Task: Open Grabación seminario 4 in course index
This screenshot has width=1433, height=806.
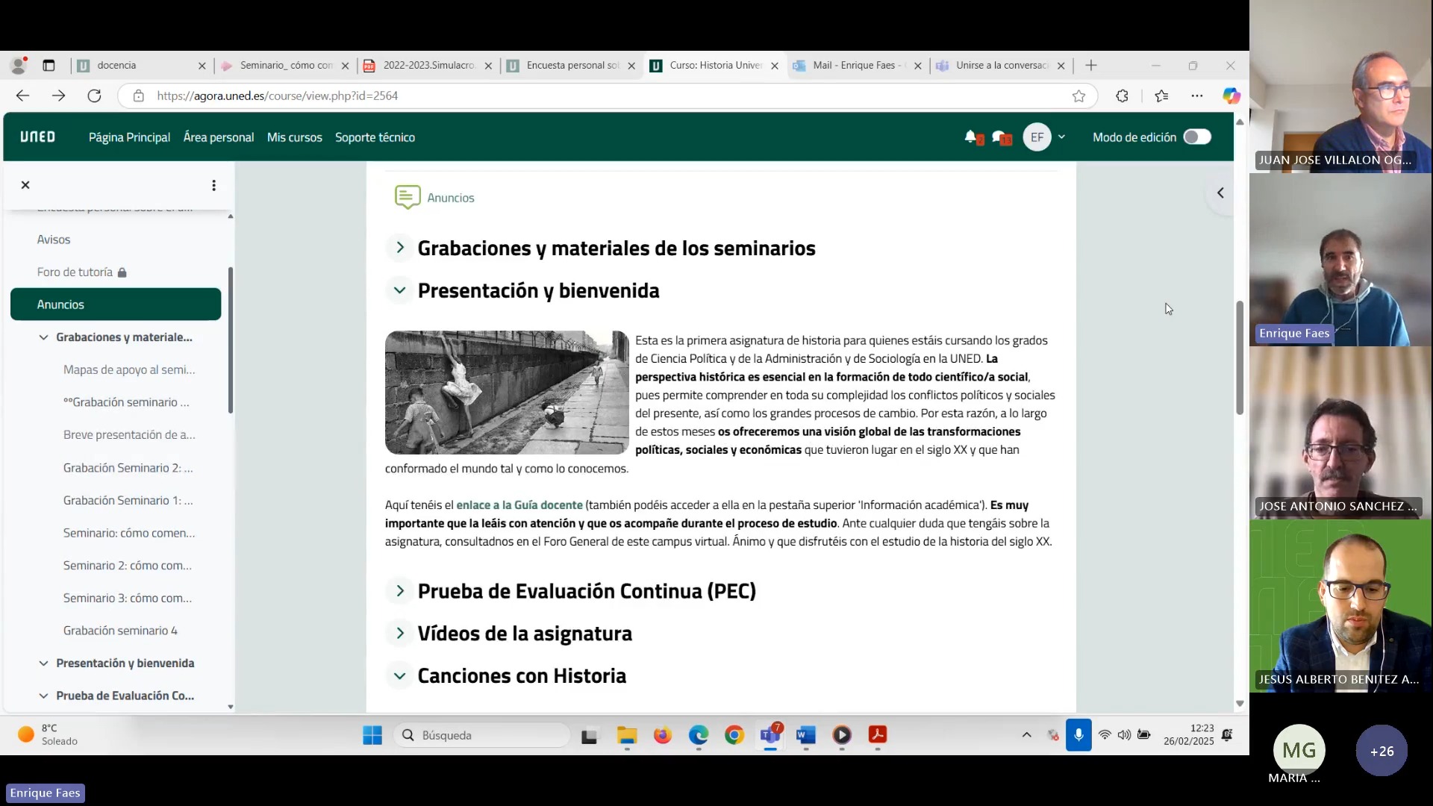Action: (120, 631)
